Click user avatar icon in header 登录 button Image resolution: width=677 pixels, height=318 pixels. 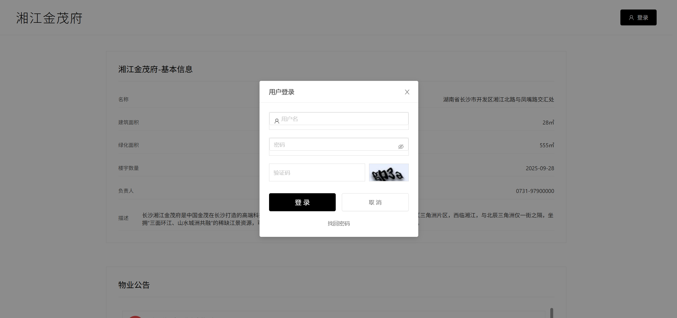[x=631, y=17]
